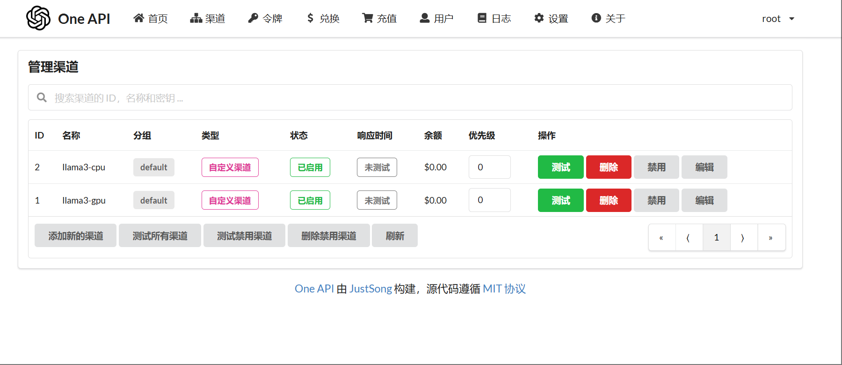Open the 令牌 token page
The width and height of the screenshot is (842, 365).
click(265, 18)
